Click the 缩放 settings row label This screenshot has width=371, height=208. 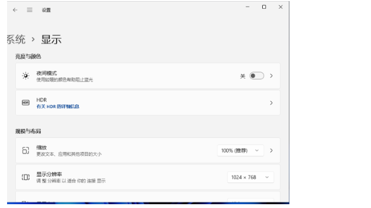click(41, 148)
